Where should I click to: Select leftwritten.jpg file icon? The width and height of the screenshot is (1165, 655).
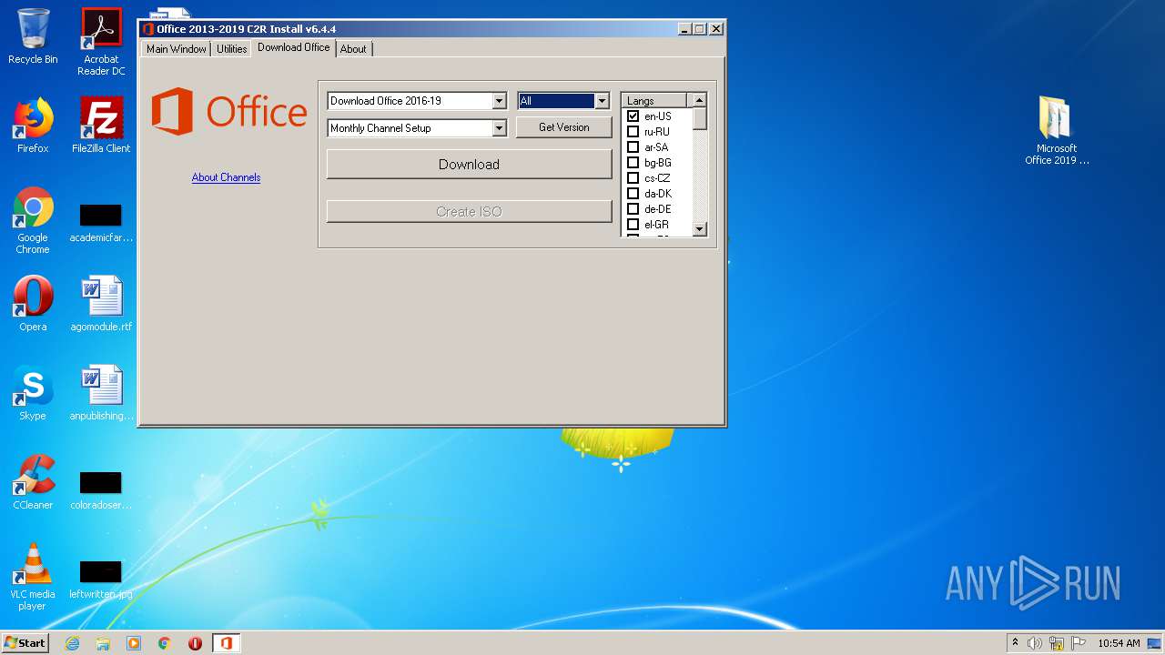101,579
